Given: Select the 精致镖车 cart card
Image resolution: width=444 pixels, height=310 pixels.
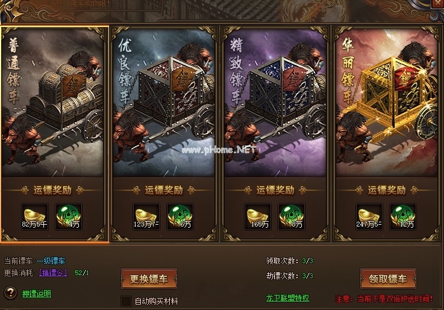Looking at the screenshot, I should pyautogui.click(x=275, y=134).
